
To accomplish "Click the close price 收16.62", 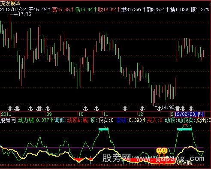I will click(x=107, y=9).
